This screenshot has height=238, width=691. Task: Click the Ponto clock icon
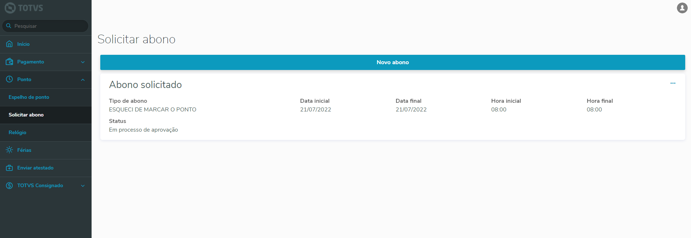tap(9, 79)
